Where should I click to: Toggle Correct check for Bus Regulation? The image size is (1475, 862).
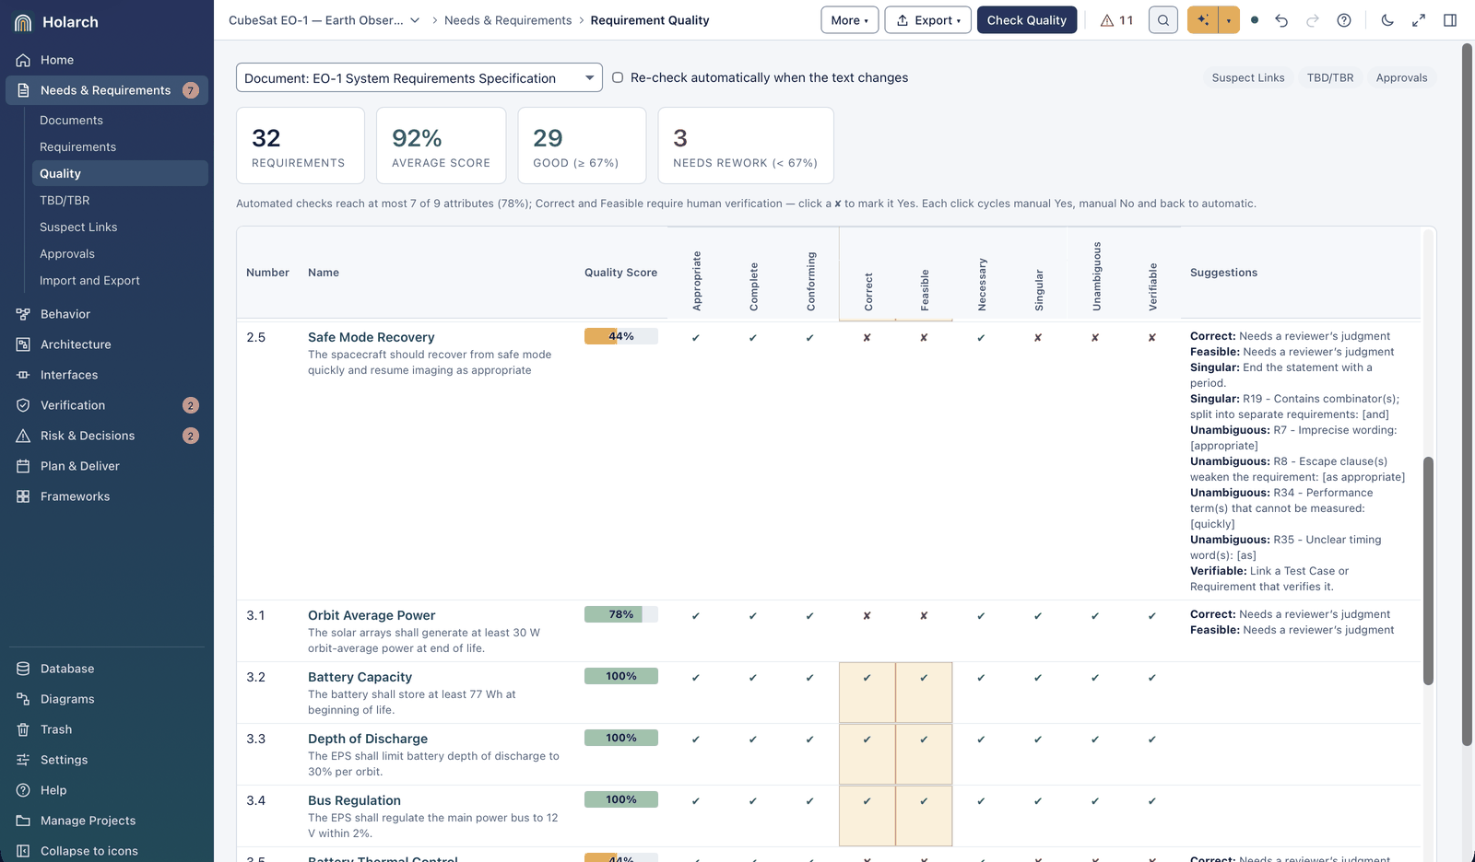867,801
